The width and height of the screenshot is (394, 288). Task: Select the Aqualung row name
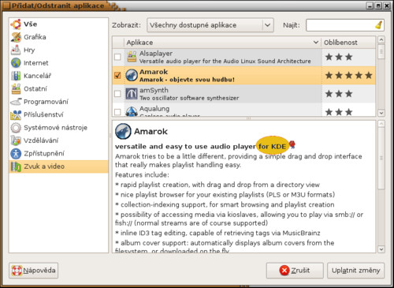click(154, 109)
